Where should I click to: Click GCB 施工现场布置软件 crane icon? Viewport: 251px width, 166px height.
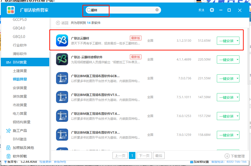click(x=62, y=78)
